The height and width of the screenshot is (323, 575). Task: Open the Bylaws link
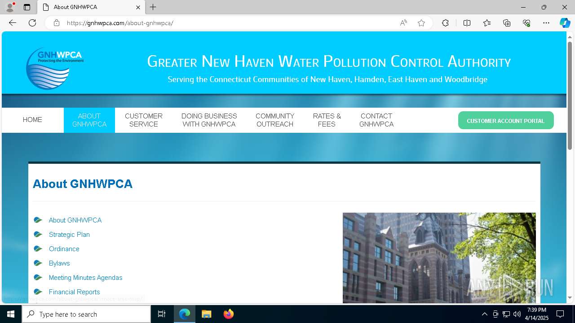(x=59, y=263)
